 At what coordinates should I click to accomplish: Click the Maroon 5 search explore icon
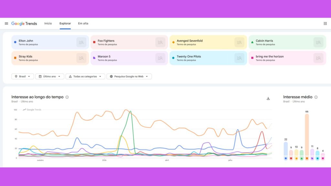coord(160,58)
